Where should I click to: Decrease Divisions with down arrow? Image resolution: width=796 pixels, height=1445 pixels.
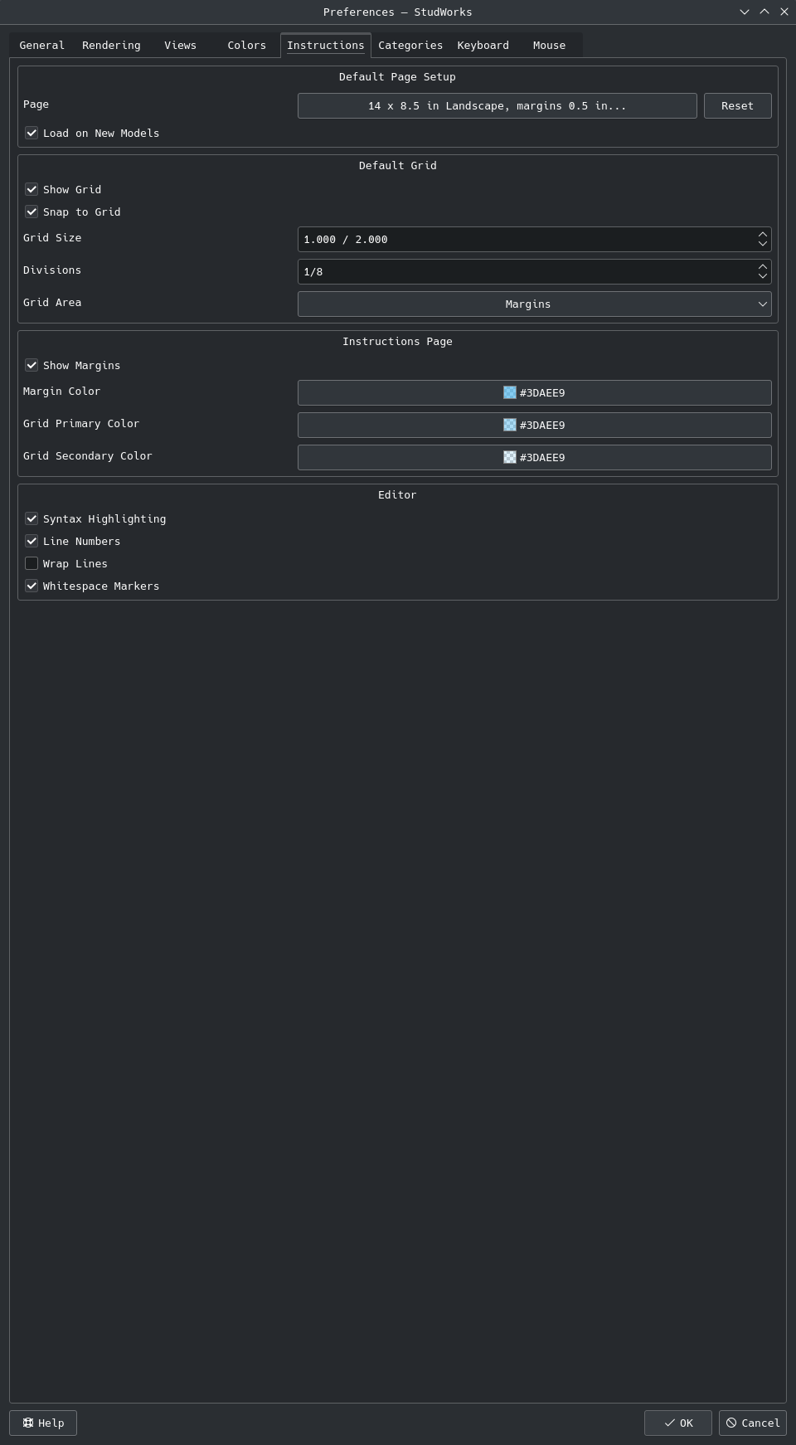point(762,276)
